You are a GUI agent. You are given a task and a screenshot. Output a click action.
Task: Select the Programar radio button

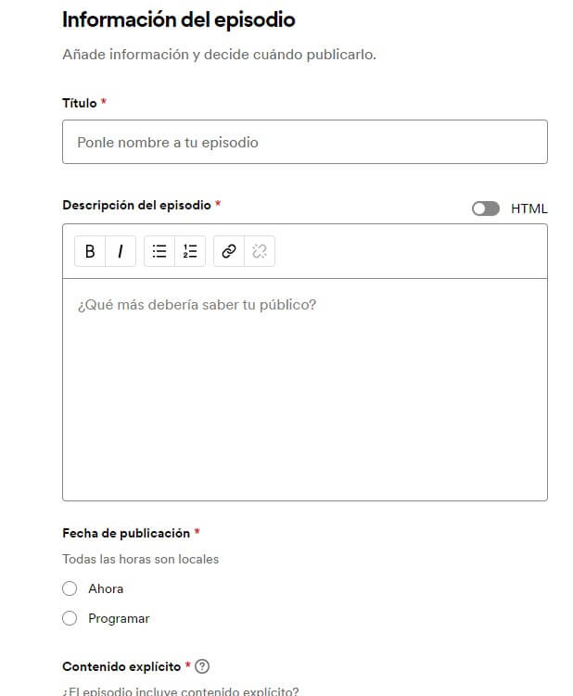[70, 618]
